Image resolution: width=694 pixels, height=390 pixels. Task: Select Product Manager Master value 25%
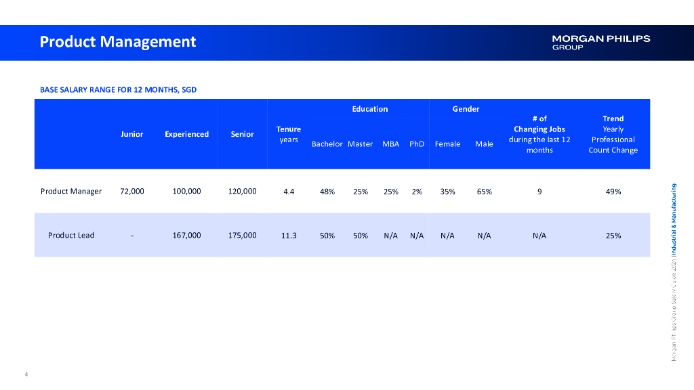point(361,192)
